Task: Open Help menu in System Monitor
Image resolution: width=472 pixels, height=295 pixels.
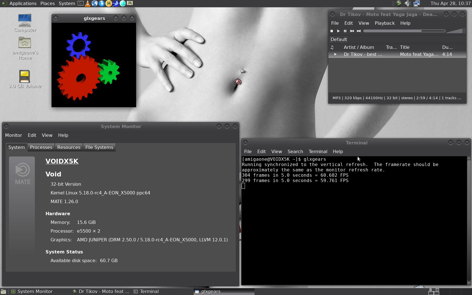Action: [63, 135]
